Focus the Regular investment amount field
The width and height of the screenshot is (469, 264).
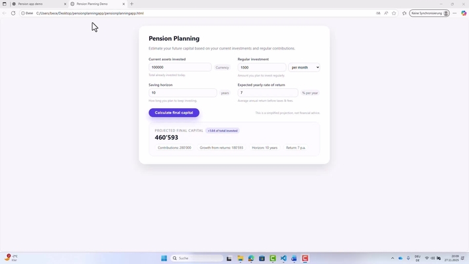(262, 67)
